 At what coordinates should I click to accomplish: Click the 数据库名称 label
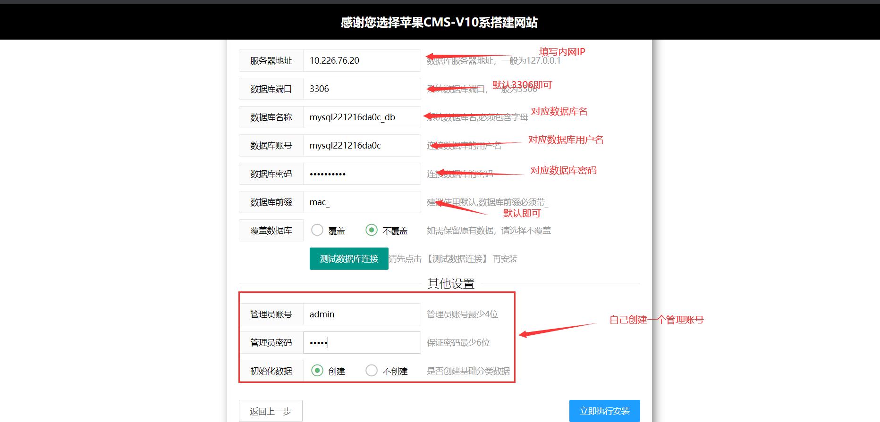tap(271, 117)
